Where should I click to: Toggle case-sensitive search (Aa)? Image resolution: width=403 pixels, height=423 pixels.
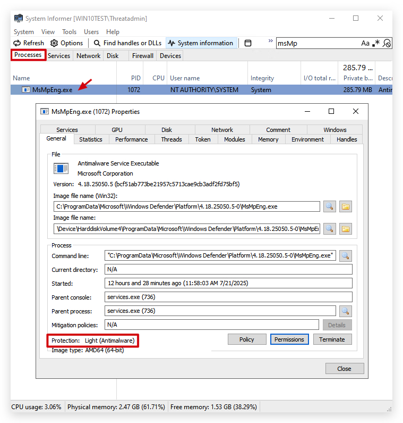coord(365,43)
